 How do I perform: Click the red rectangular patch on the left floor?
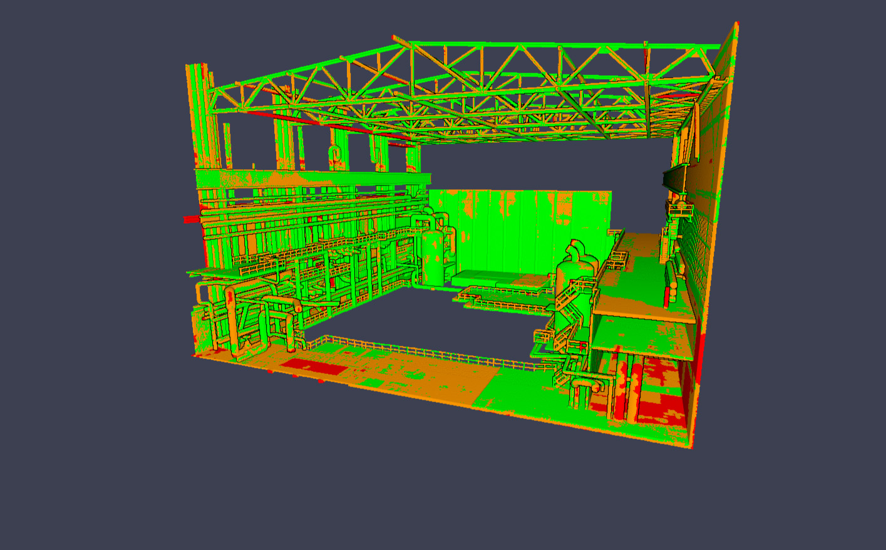[x=314, y=366]
